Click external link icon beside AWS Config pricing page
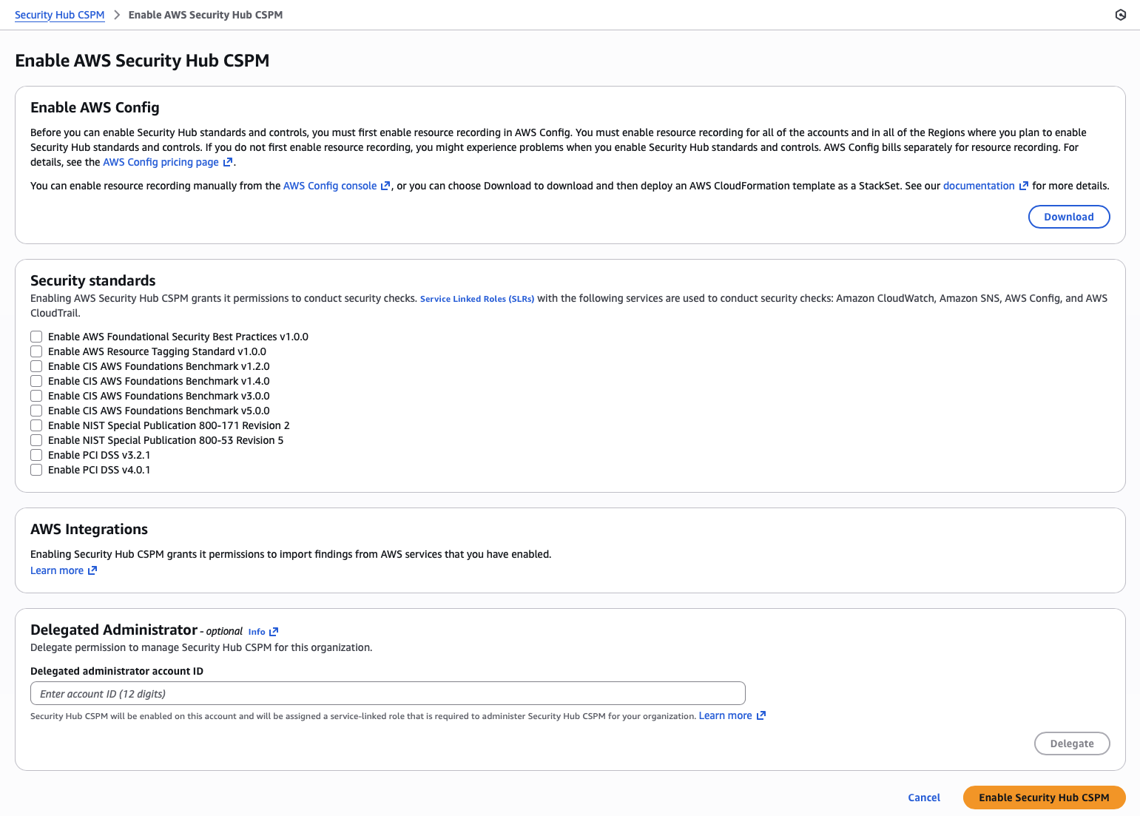 tap(228, 162)
